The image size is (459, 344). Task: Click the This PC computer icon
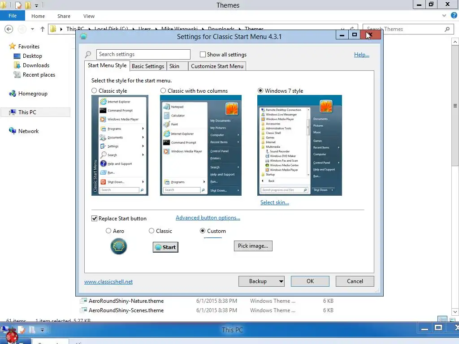coord(12,112)
